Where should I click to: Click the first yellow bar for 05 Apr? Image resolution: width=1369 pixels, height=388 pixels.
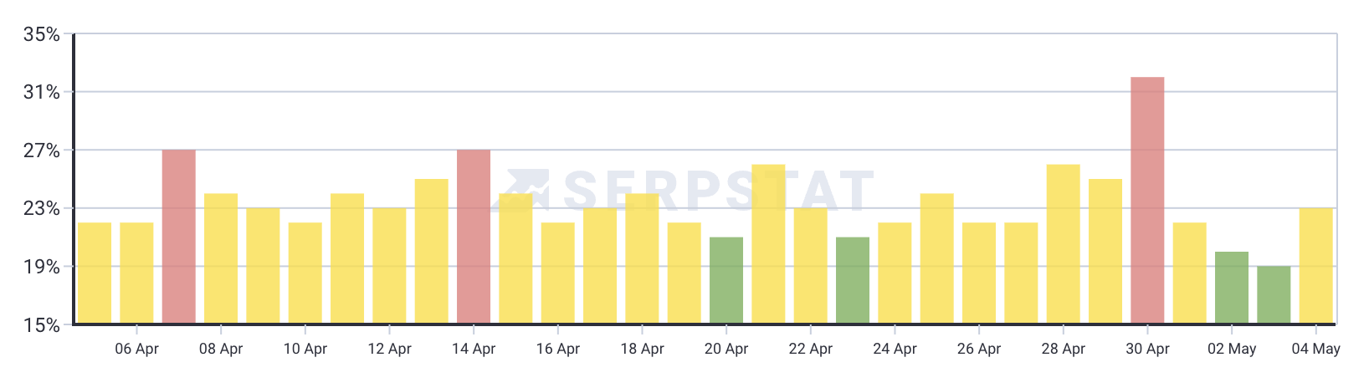point(95,273)
